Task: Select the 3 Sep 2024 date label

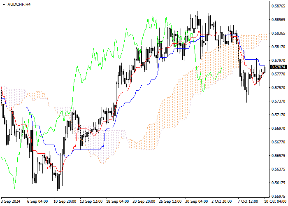Action: click(x=11, y=201)
